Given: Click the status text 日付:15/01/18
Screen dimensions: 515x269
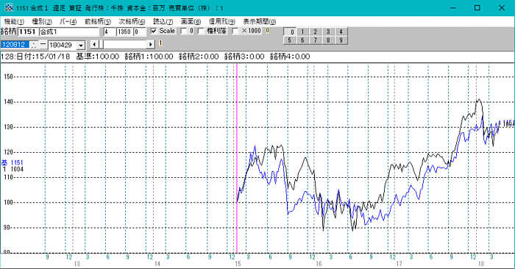Looking at the screenshot, I should tap(43, 57).
